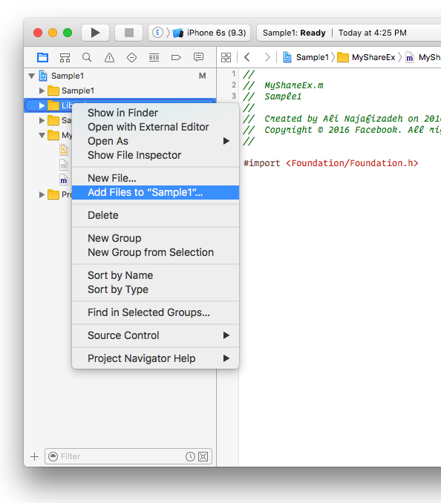Viewport: 441px width, 503px height.
Task: Expand the Open As submenu arrow
Action: (x=226, y=141)
